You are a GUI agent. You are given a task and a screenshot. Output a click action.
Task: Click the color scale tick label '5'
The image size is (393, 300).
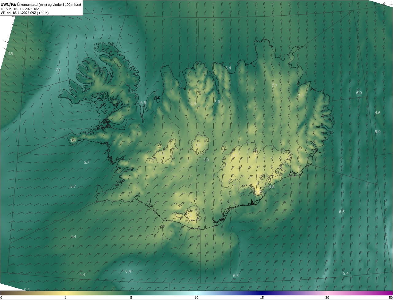point(131,298)
